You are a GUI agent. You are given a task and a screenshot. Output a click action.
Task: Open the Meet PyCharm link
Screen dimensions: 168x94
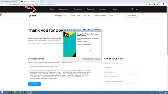tap(109, 72)
